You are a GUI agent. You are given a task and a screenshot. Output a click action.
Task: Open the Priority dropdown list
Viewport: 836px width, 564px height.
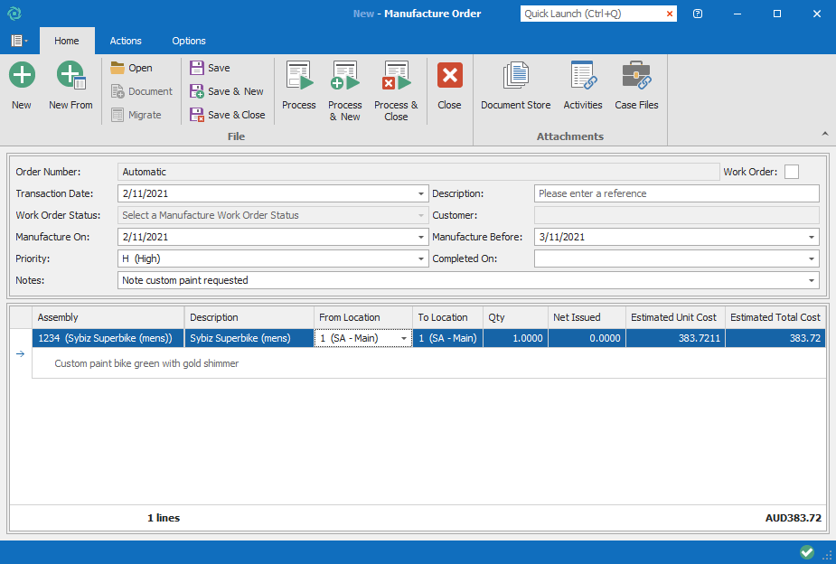pos(421,258)
